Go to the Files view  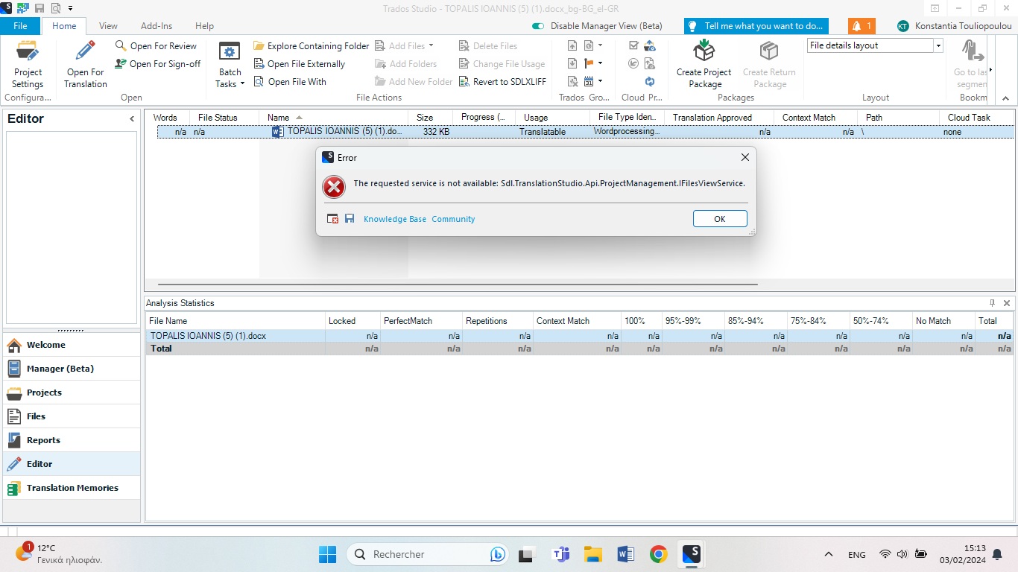pos(72,416)
